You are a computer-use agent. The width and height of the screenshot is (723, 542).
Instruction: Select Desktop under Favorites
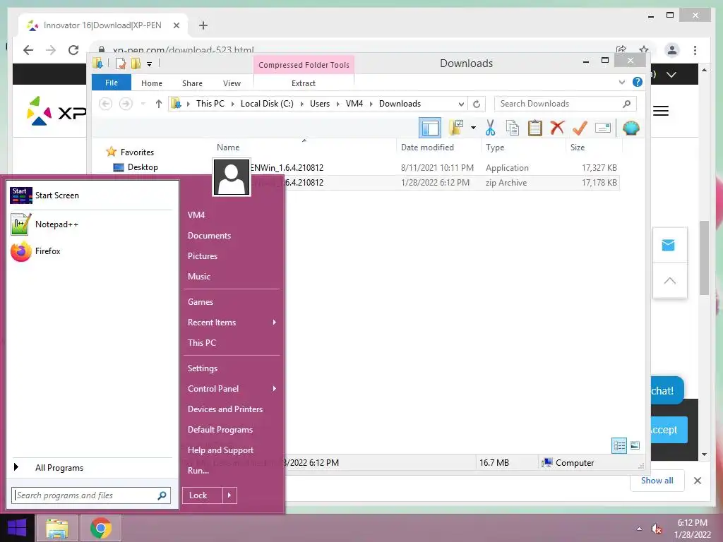tap(143, 167)
